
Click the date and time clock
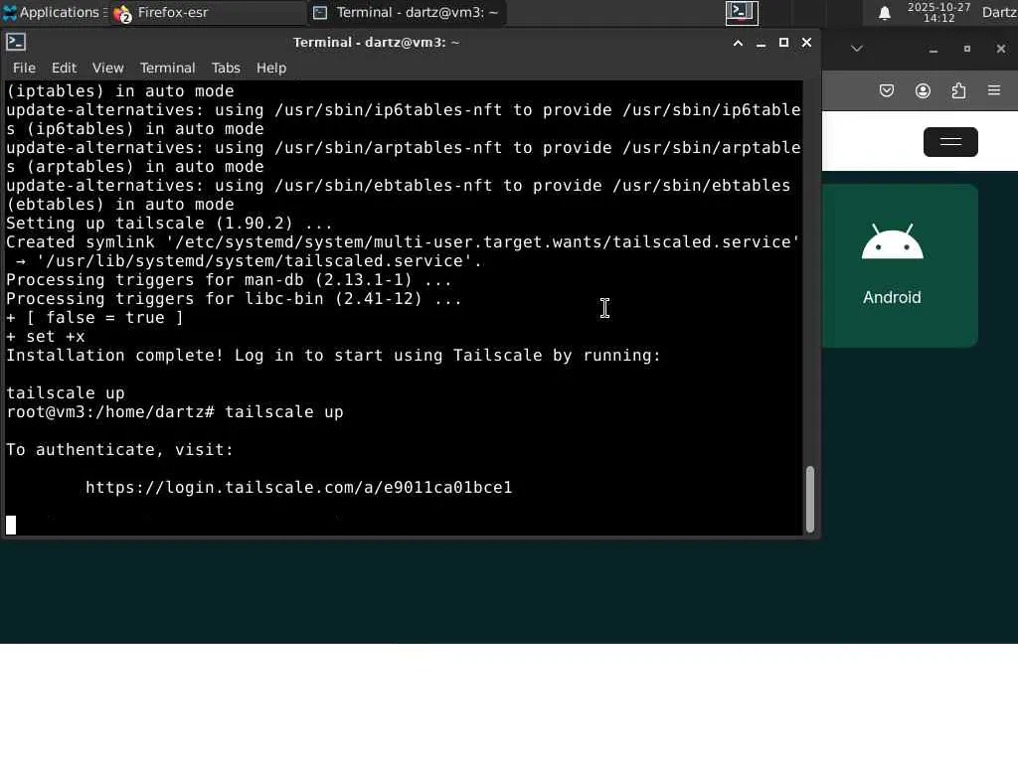938,12
